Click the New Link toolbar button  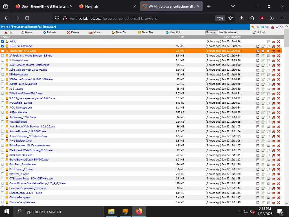click(173, 32)
